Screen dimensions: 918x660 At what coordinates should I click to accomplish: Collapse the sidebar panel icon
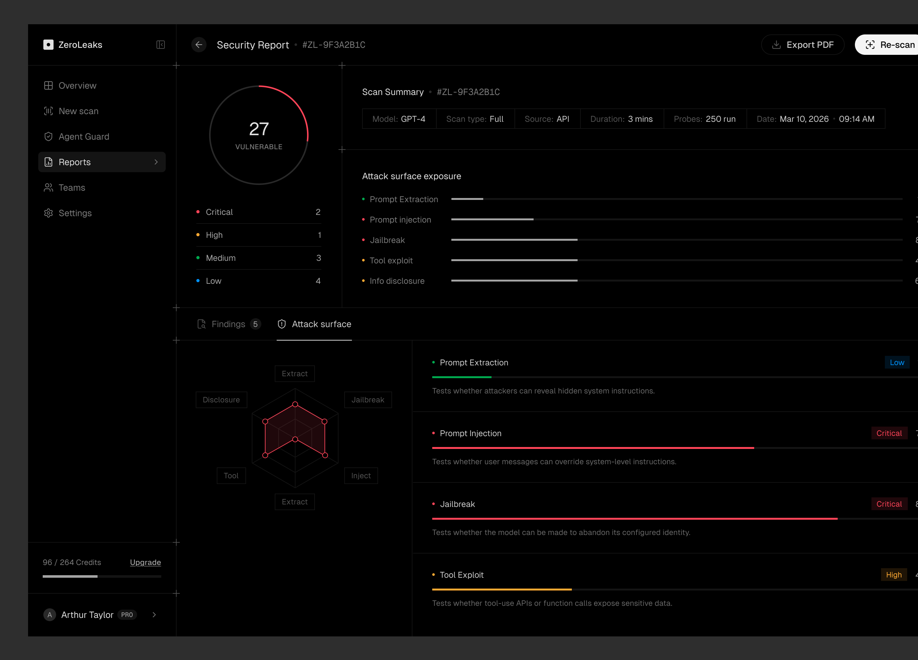pyautogui.click(x=160, y=45)
